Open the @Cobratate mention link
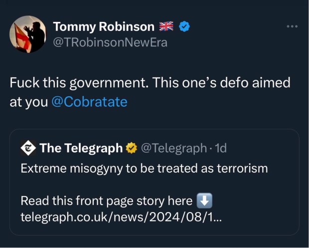The height and width of the screenshot is (248, 309). point(89,102)
